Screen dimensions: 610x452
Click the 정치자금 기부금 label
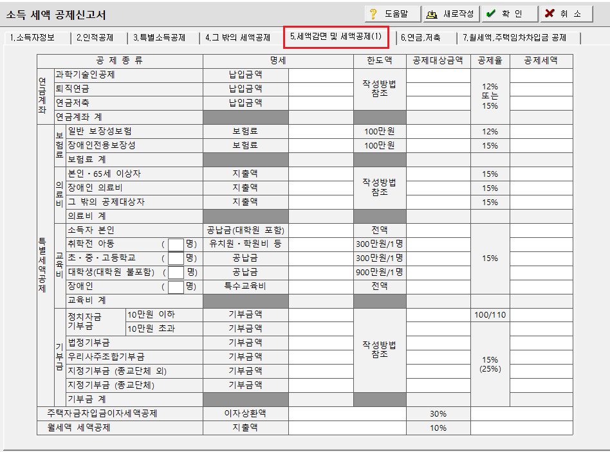(x=84, y=321)
